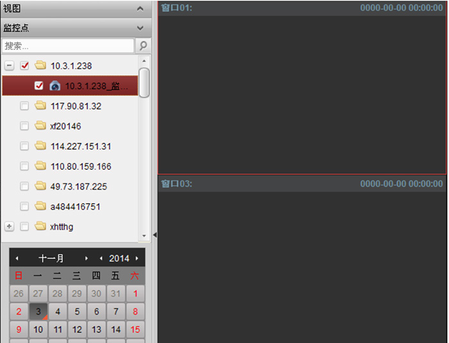Collapse the 监控点 panel section
This screenshot has width=449, height=343.
(140, 28)
